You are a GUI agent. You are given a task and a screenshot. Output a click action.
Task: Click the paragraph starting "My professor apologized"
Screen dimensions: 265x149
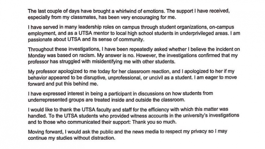pyautogui.click(x=132, y=77)
